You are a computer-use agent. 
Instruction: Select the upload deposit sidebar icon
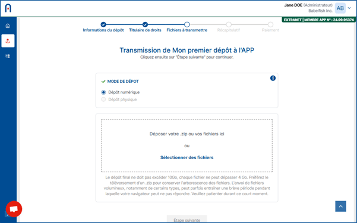point(8,41)
